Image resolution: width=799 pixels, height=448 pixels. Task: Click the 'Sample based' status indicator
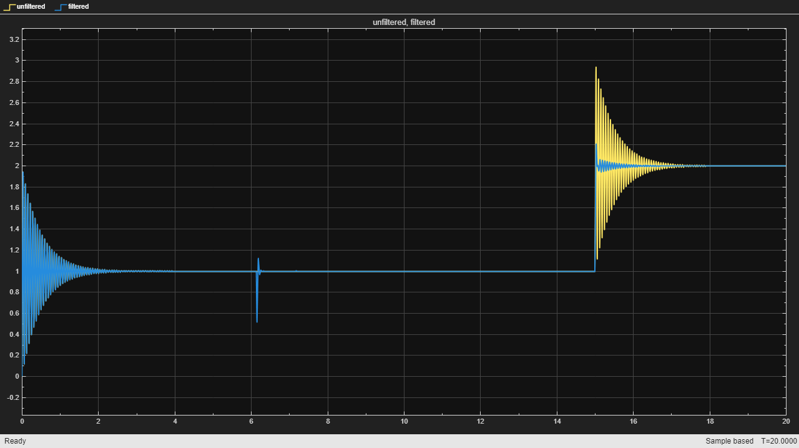coord(729,441)
